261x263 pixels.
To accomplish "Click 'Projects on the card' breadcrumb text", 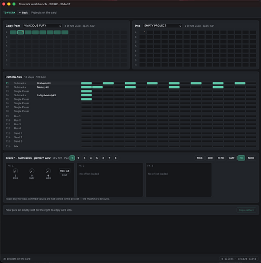I will [44, 13].
